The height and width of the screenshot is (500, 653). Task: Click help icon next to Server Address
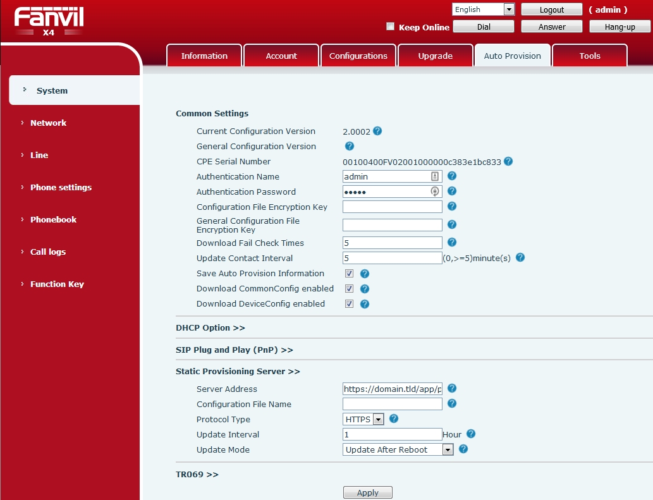click(x=452, y=389)
